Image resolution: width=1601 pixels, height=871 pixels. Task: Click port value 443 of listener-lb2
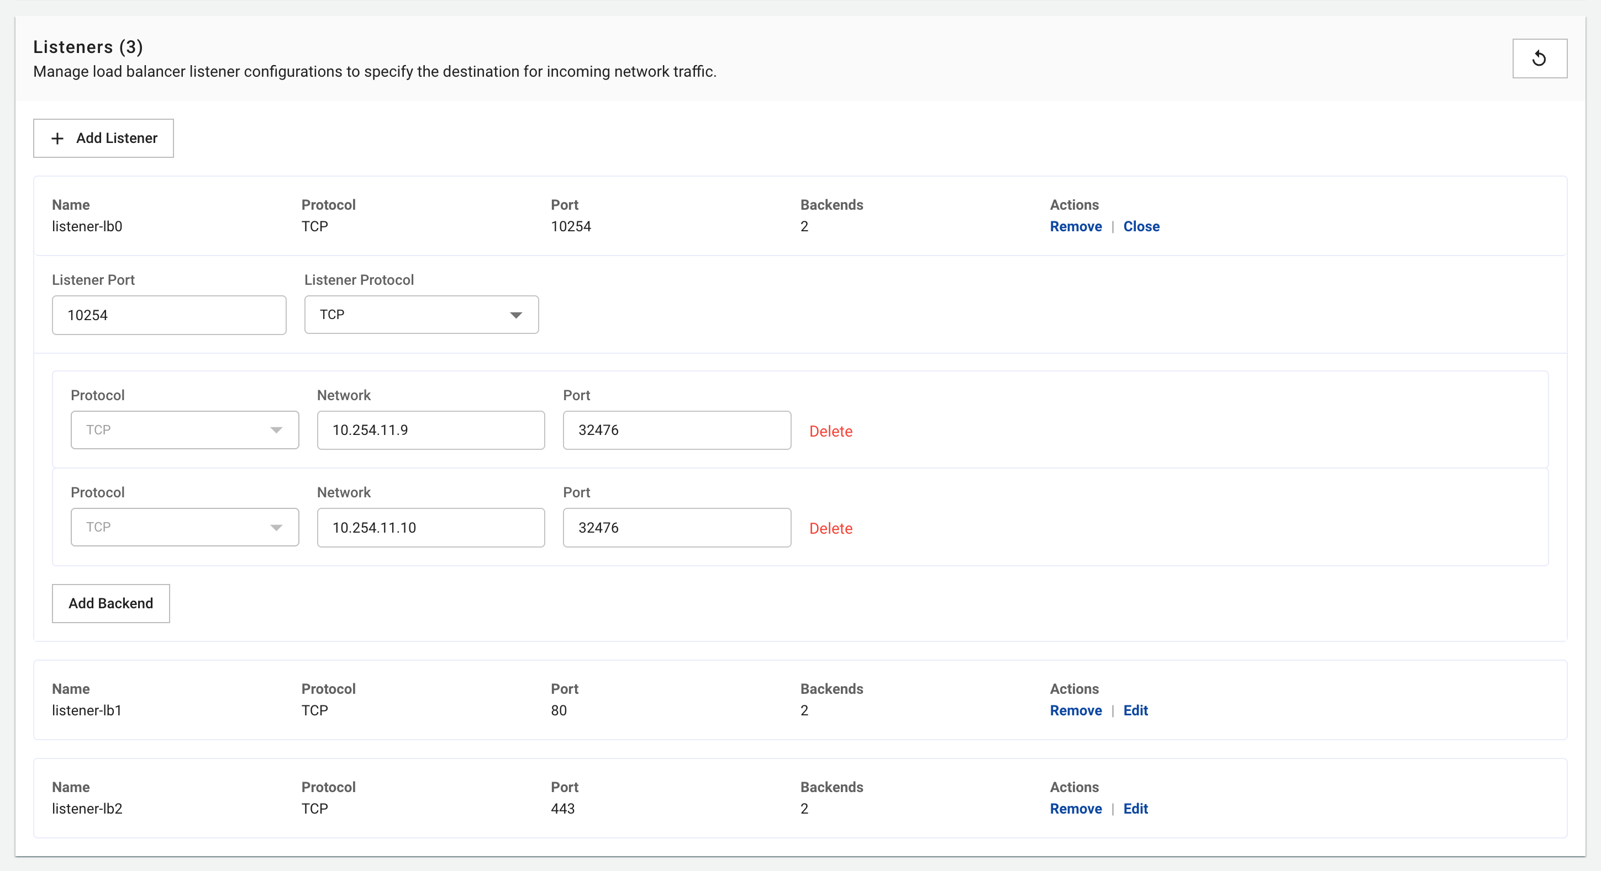tap(562, 808)
